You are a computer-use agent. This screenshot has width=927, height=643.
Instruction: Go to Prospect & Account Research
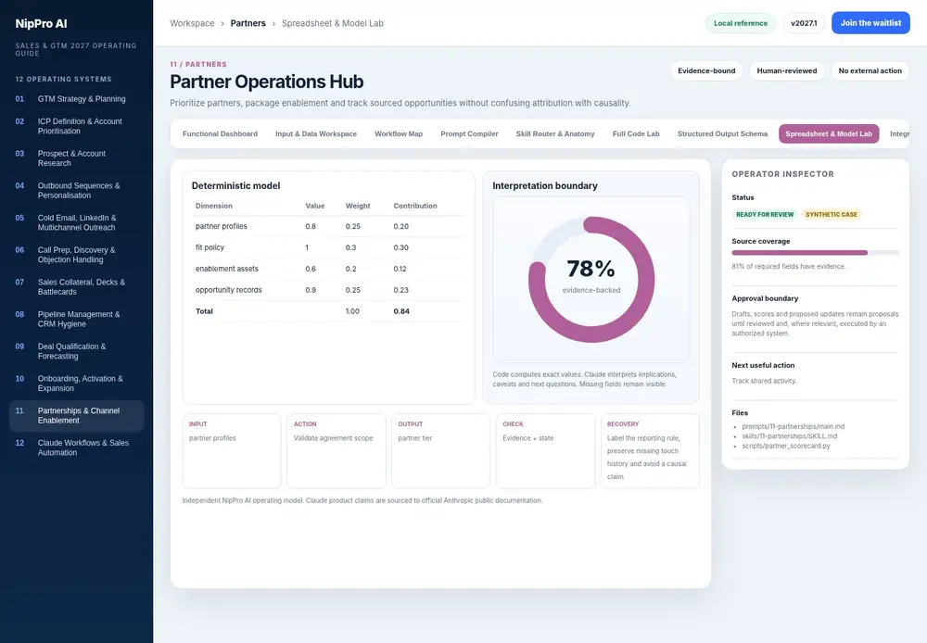(76, 158)
